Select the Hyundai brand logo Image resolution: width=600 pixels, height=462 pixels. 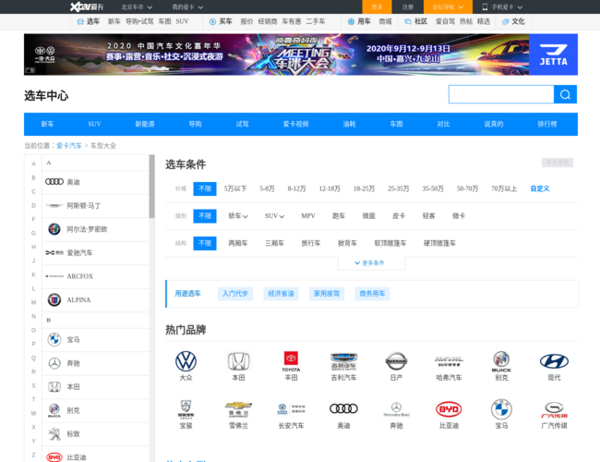click(x=554, y=361)
